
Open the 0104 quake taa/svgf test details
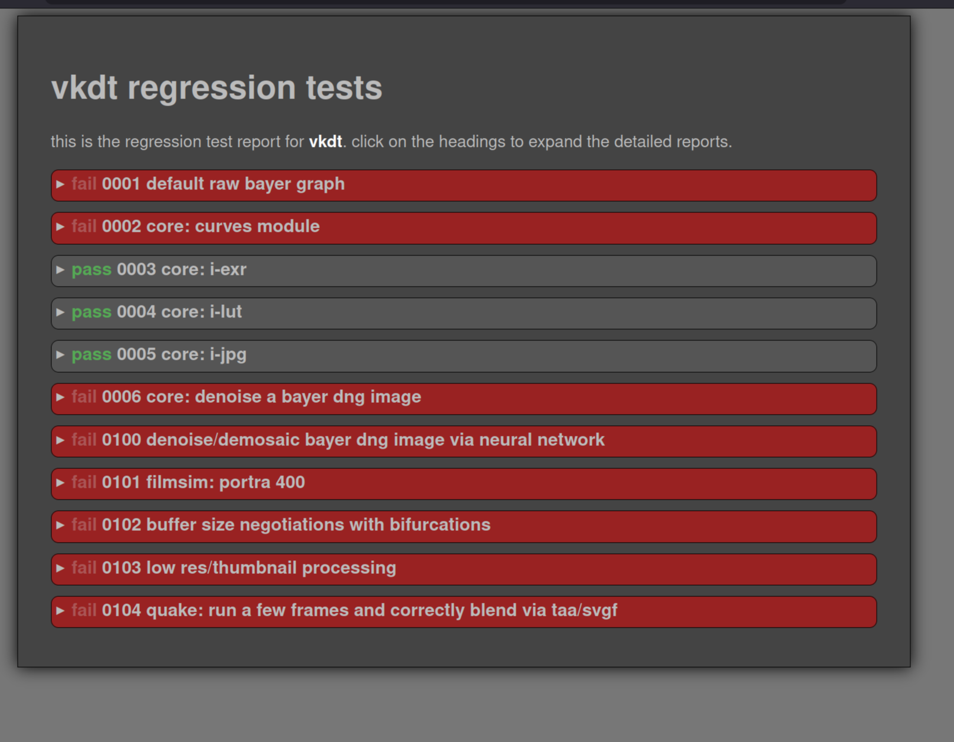(x=359, y=610)
